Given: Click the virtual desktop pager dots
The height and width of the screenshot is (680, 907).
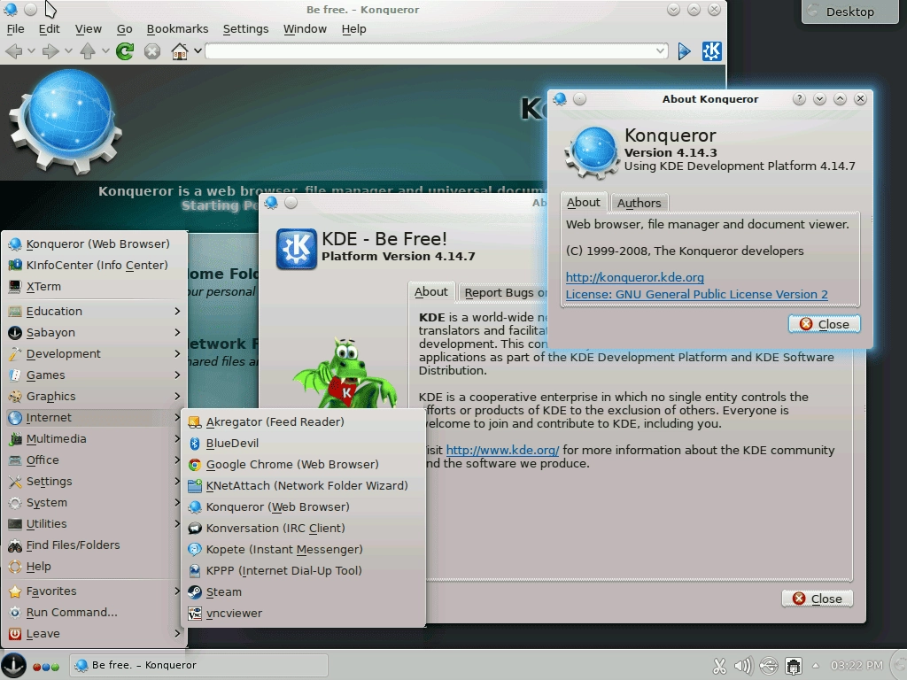Looking at the screenshot, I should pyautogui.click(x=46, y=667).
